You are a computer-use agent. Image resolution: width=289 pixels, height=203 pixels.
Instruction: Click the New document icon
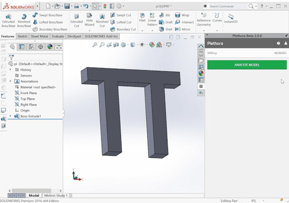[48, 6]
